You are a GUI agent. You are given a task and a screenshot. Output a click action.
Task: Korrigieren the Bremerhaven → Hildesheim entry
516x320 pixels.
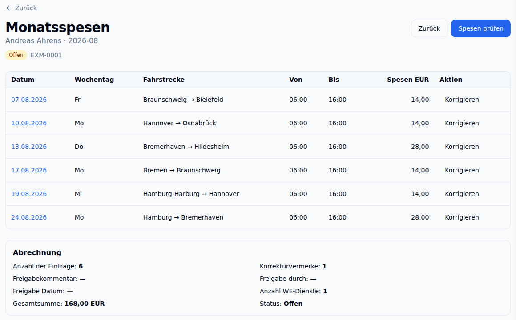click(462, 147)
